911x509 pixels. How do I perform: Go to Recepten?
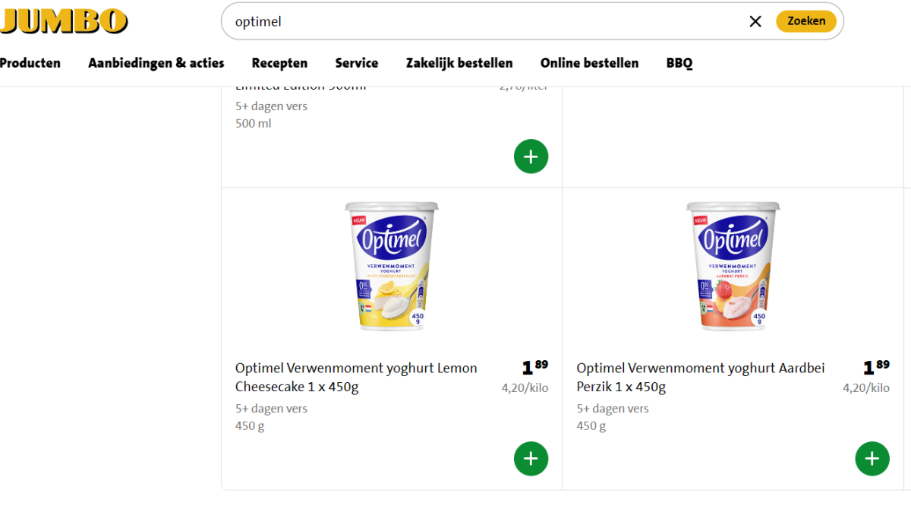tap(279, 63)
